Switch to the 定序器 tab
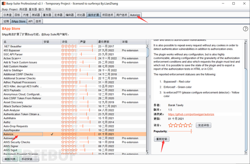Viewport: 250px width, 164px height. [58, 15]
